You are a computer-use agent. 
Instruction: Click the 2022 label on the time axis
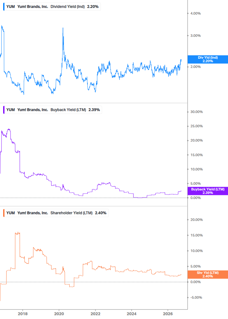95,314
